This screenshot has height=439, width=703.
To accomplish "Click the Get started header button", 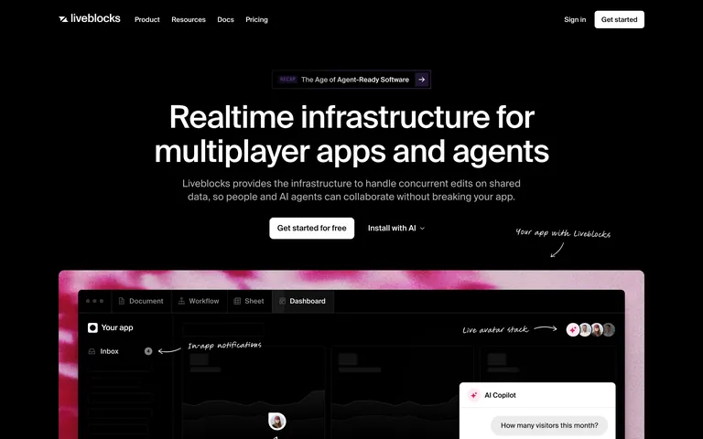I will coord(619,20).
